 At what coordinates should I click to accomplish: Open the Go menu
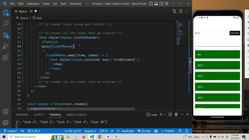55,3
